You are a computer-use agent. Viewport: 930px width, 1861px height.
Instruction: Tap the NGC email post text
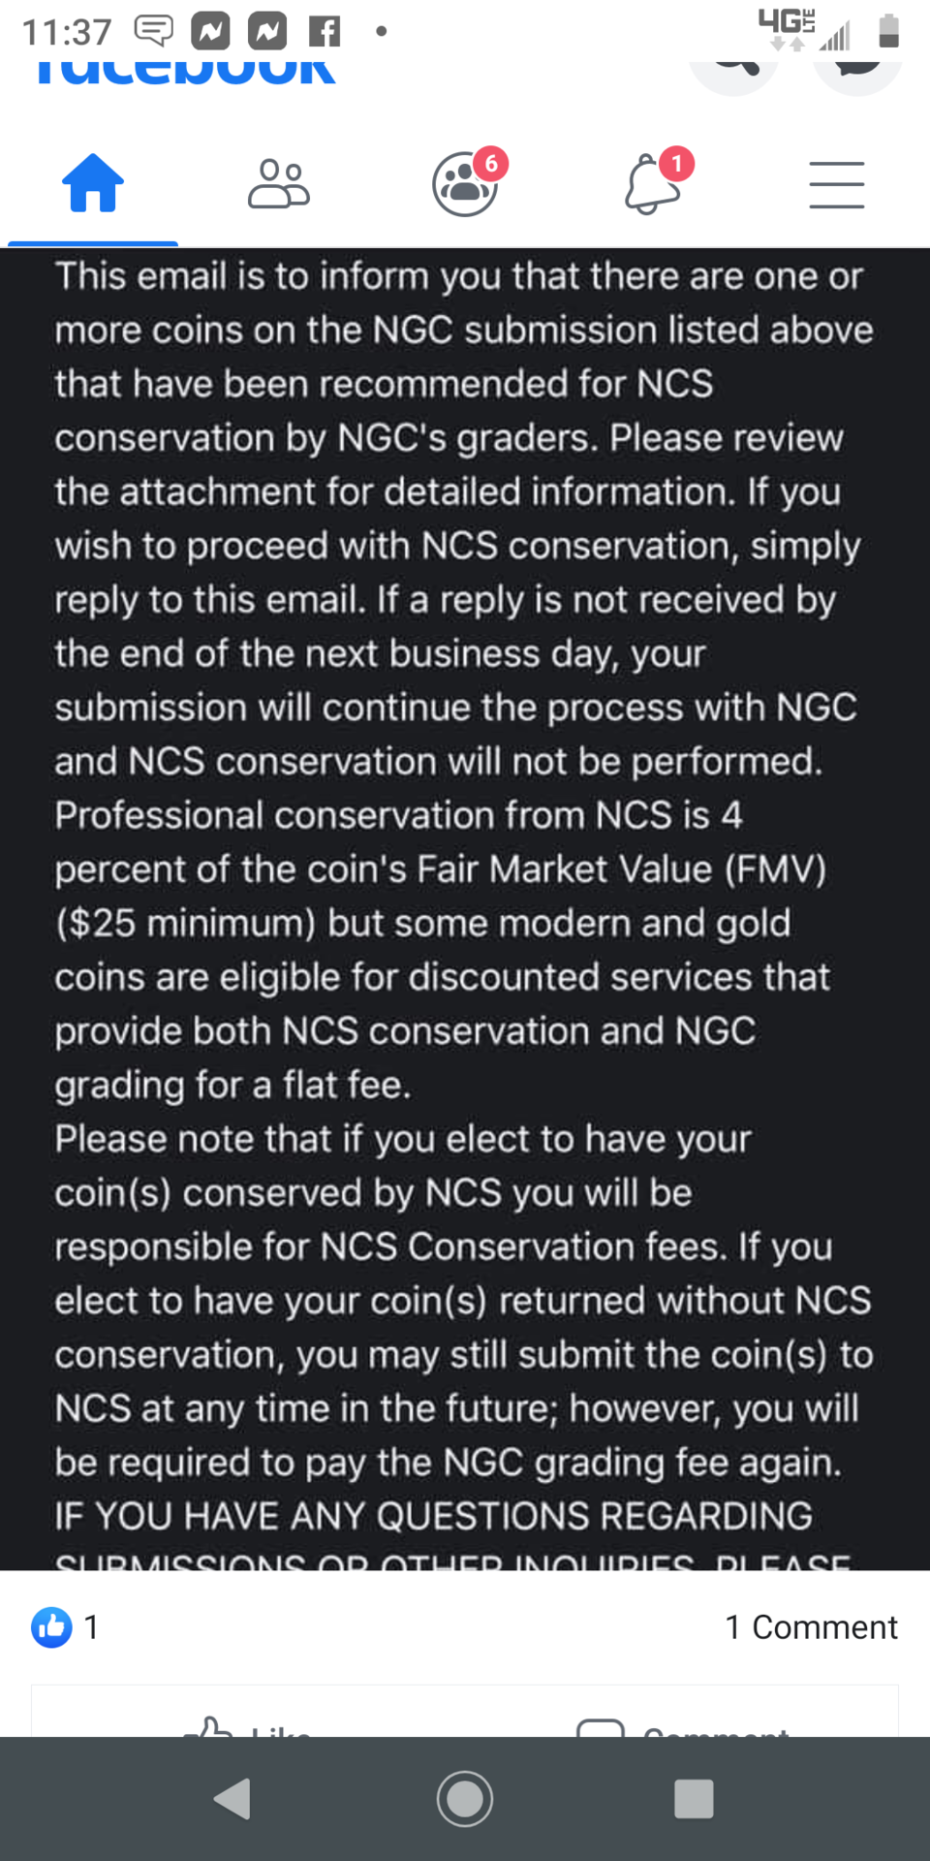click(x=463, y=872)
